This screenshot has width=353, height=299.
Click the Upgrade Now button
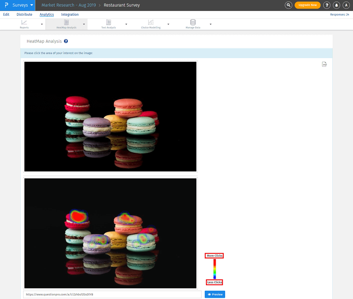click(308, 5)
